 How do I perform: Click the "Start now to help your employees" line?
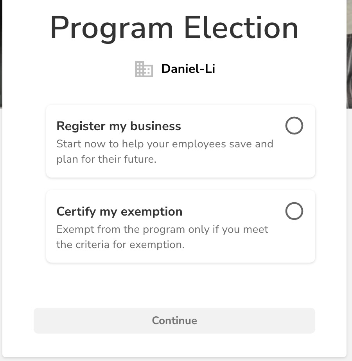point(164,144)
